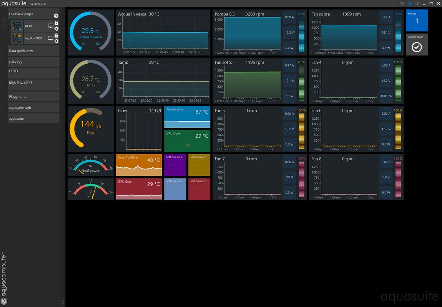
Task: Click the orange Core (Tctl/Tdie) 48 °C tile
Action: (x=139, y=165)
